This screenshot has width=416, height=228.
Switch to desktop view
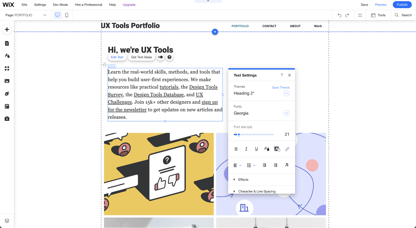point(58,15)
